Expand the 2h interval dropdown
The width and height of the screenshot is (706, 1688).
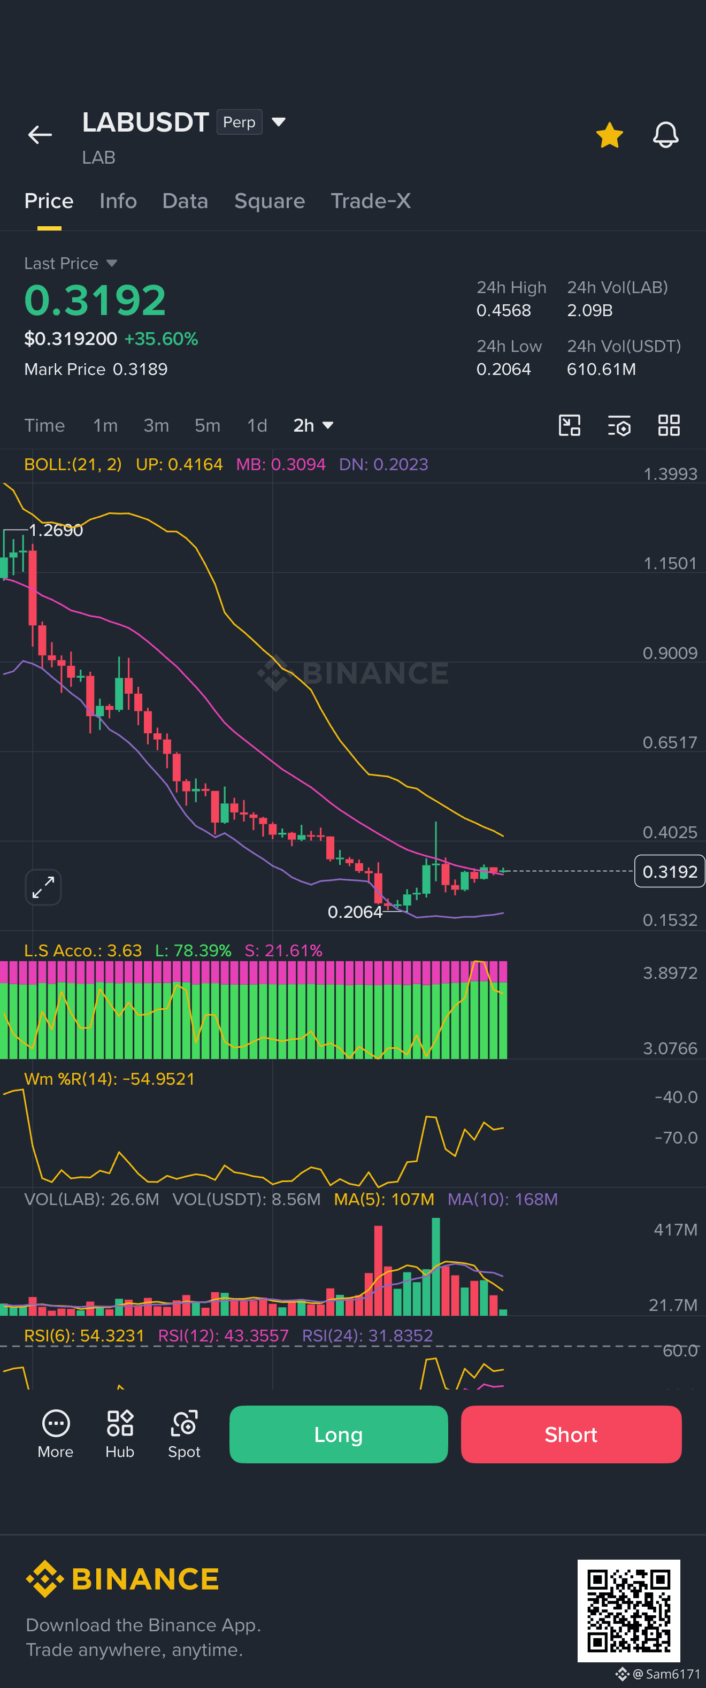point(313,426)
